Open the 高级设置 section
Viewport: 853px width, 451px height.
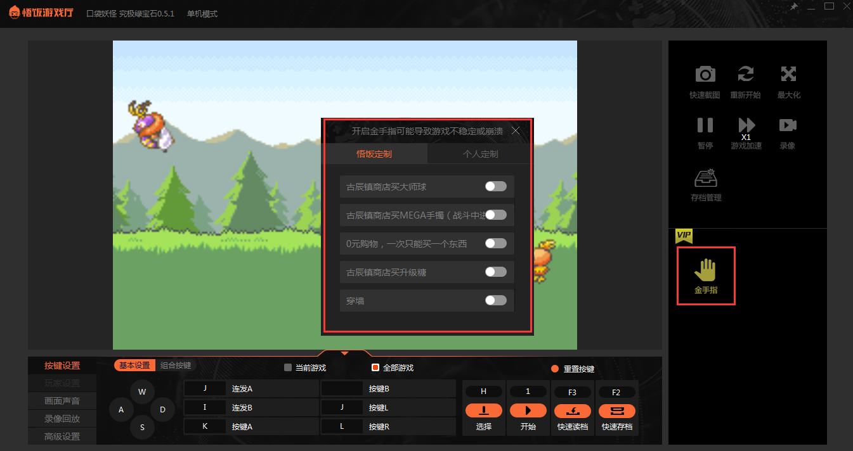(x=62, y=436)
